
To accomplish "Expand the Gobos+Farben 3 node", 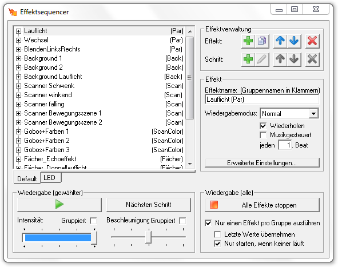I will (x=19, y=150).
